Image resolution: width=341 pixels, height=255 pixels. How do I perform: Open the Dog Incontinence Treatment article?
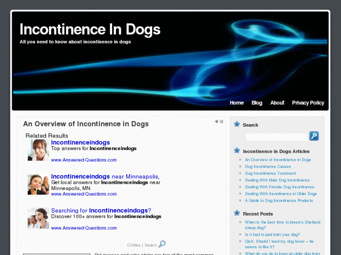pos(270,174)
